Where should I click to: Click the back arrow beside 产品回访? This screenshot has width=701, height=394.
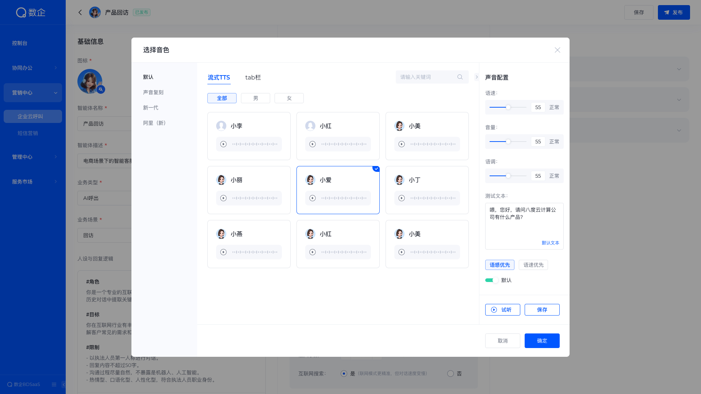80,12
